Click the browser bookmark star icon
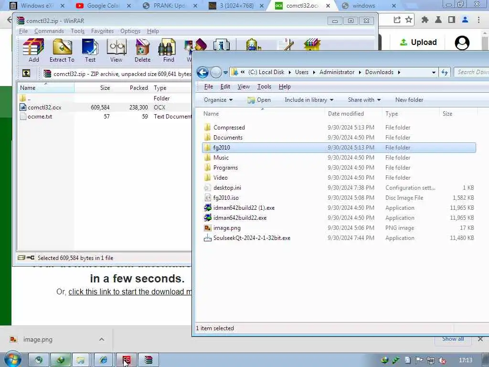Image resolution: width=489 pixels, height=367 pixels. click(409, 20)
